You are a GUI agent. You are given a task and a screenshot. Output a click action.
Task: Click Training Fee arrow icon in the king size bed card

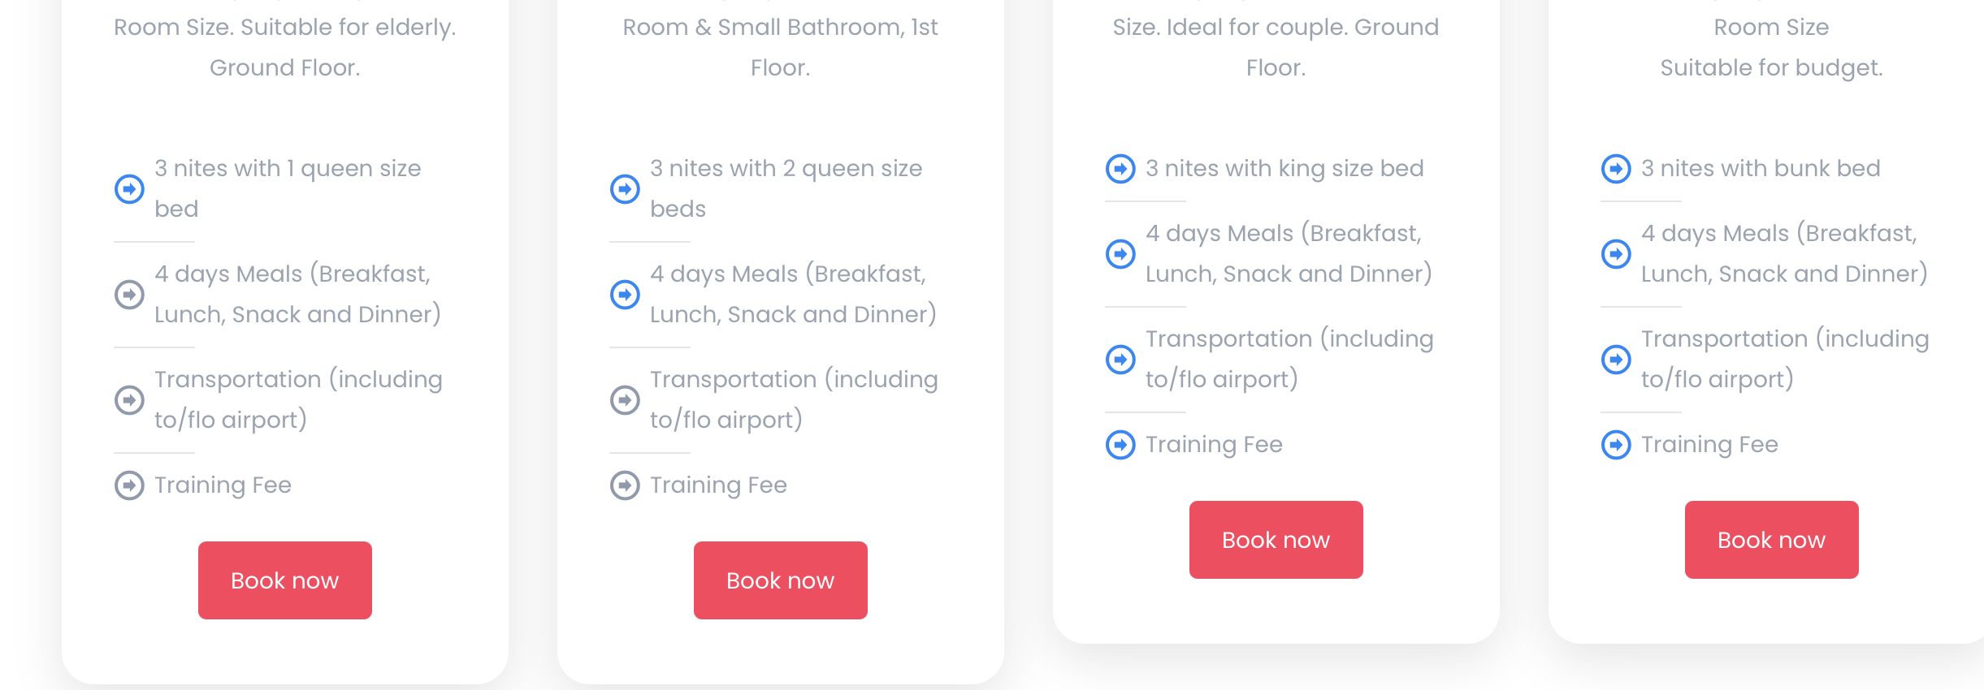coord(1120,445)
